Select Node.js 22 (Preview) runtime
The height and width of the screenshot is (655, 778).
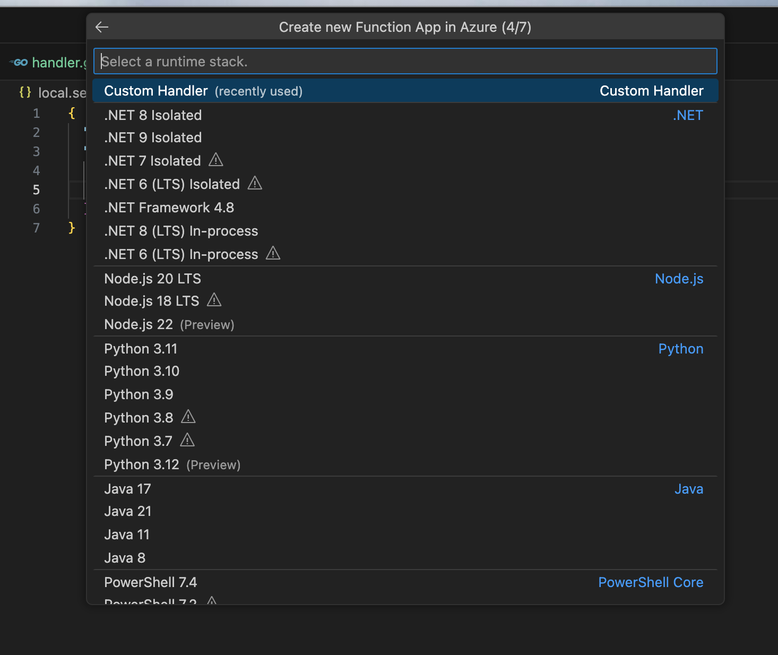pyautogui.click(x=405, y=324)
